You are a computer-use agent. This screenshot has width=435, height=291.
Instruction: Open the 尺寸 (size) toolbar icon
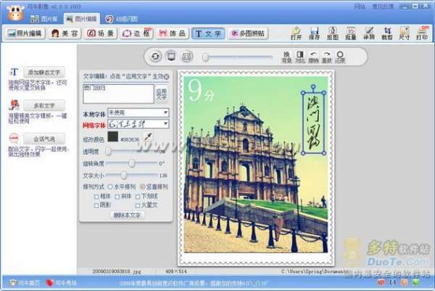pyautogui.click(x=405, y=33)
